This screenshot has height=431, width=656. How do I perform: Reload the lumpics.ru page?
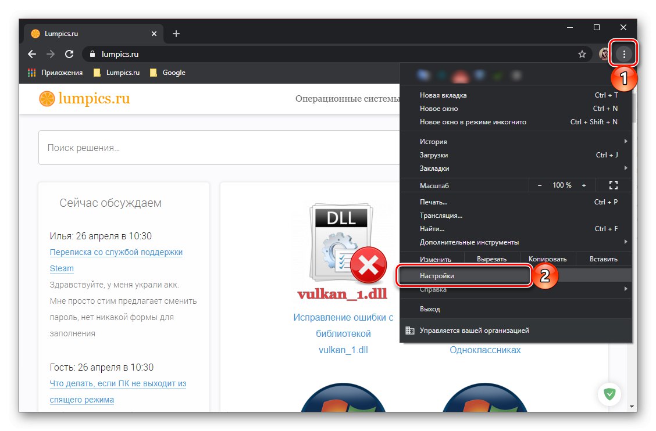pos(69,54)
